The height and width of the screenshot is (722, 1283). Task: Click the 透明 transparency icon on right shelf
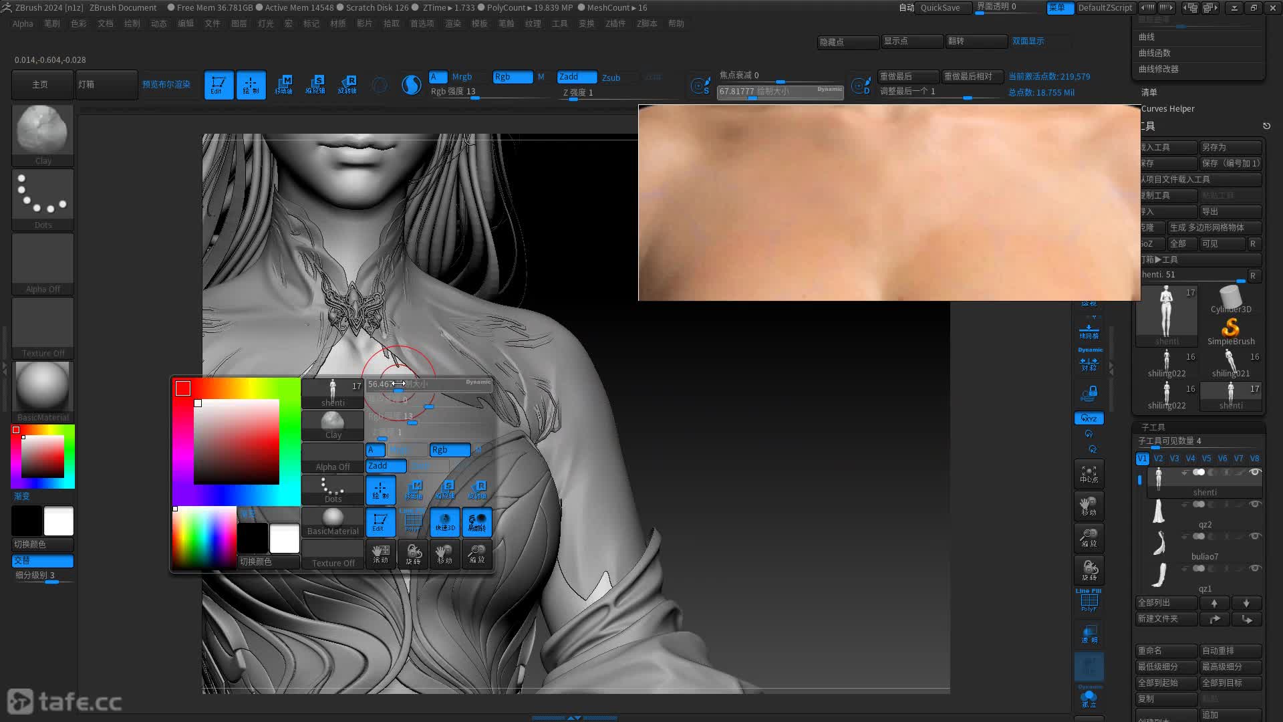tap(1089, 634)
